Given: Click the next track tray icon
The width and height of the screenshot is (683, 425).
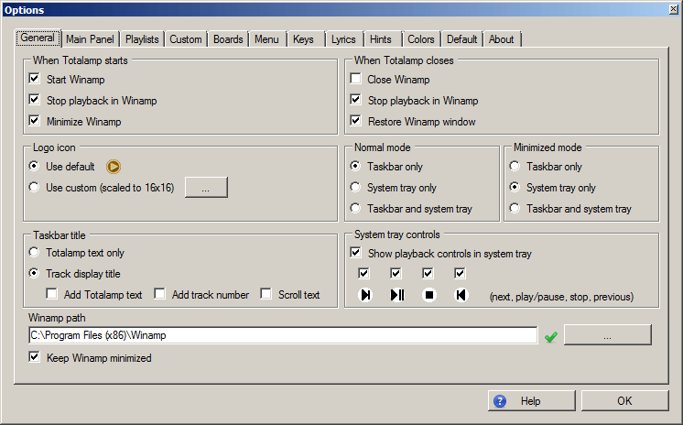Looking at the screenshot, I should 365,295.
